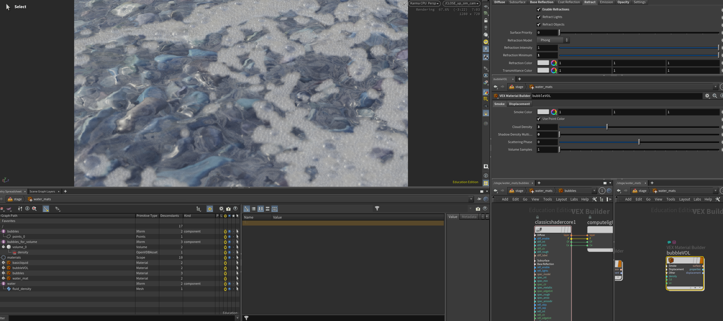Adjust the Cloud Density slider handle
This screenshot has width=723, height=321.
[x=607, y=127]
